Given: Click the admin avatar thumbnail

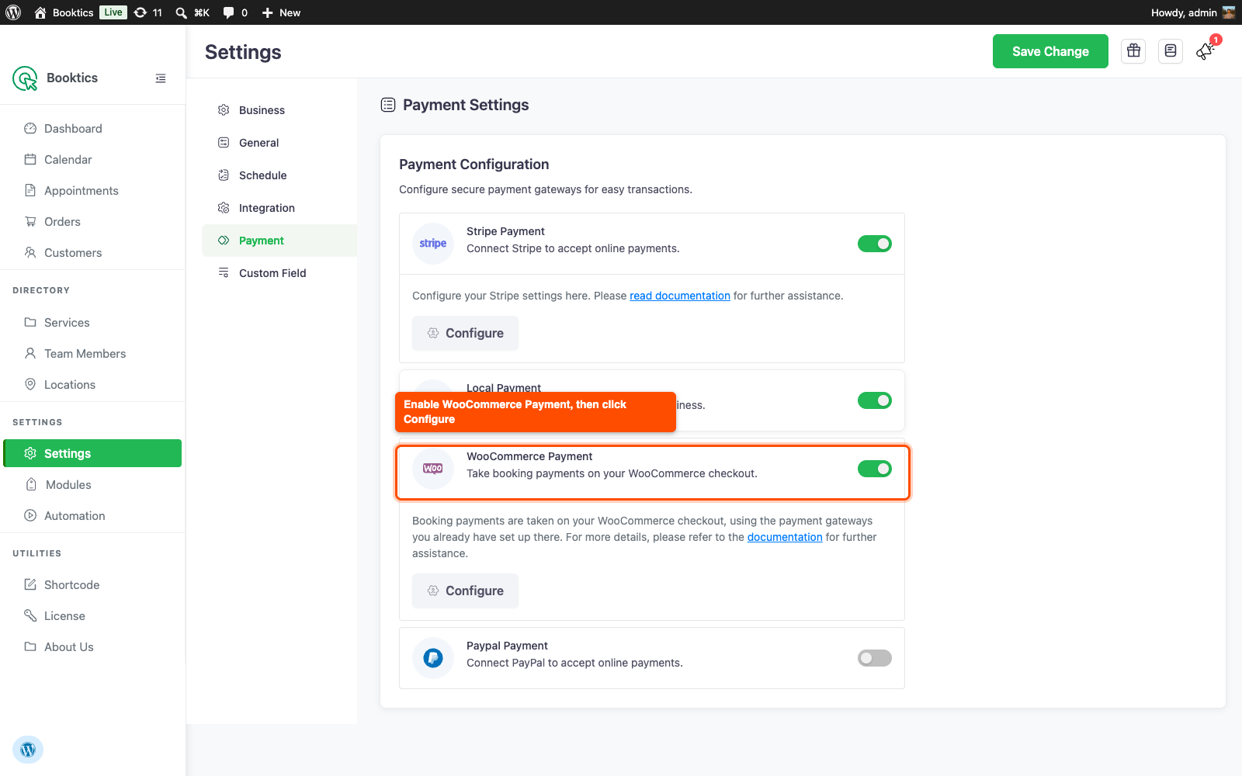Looking at the screenshot, I should (x=1229, y=12).
